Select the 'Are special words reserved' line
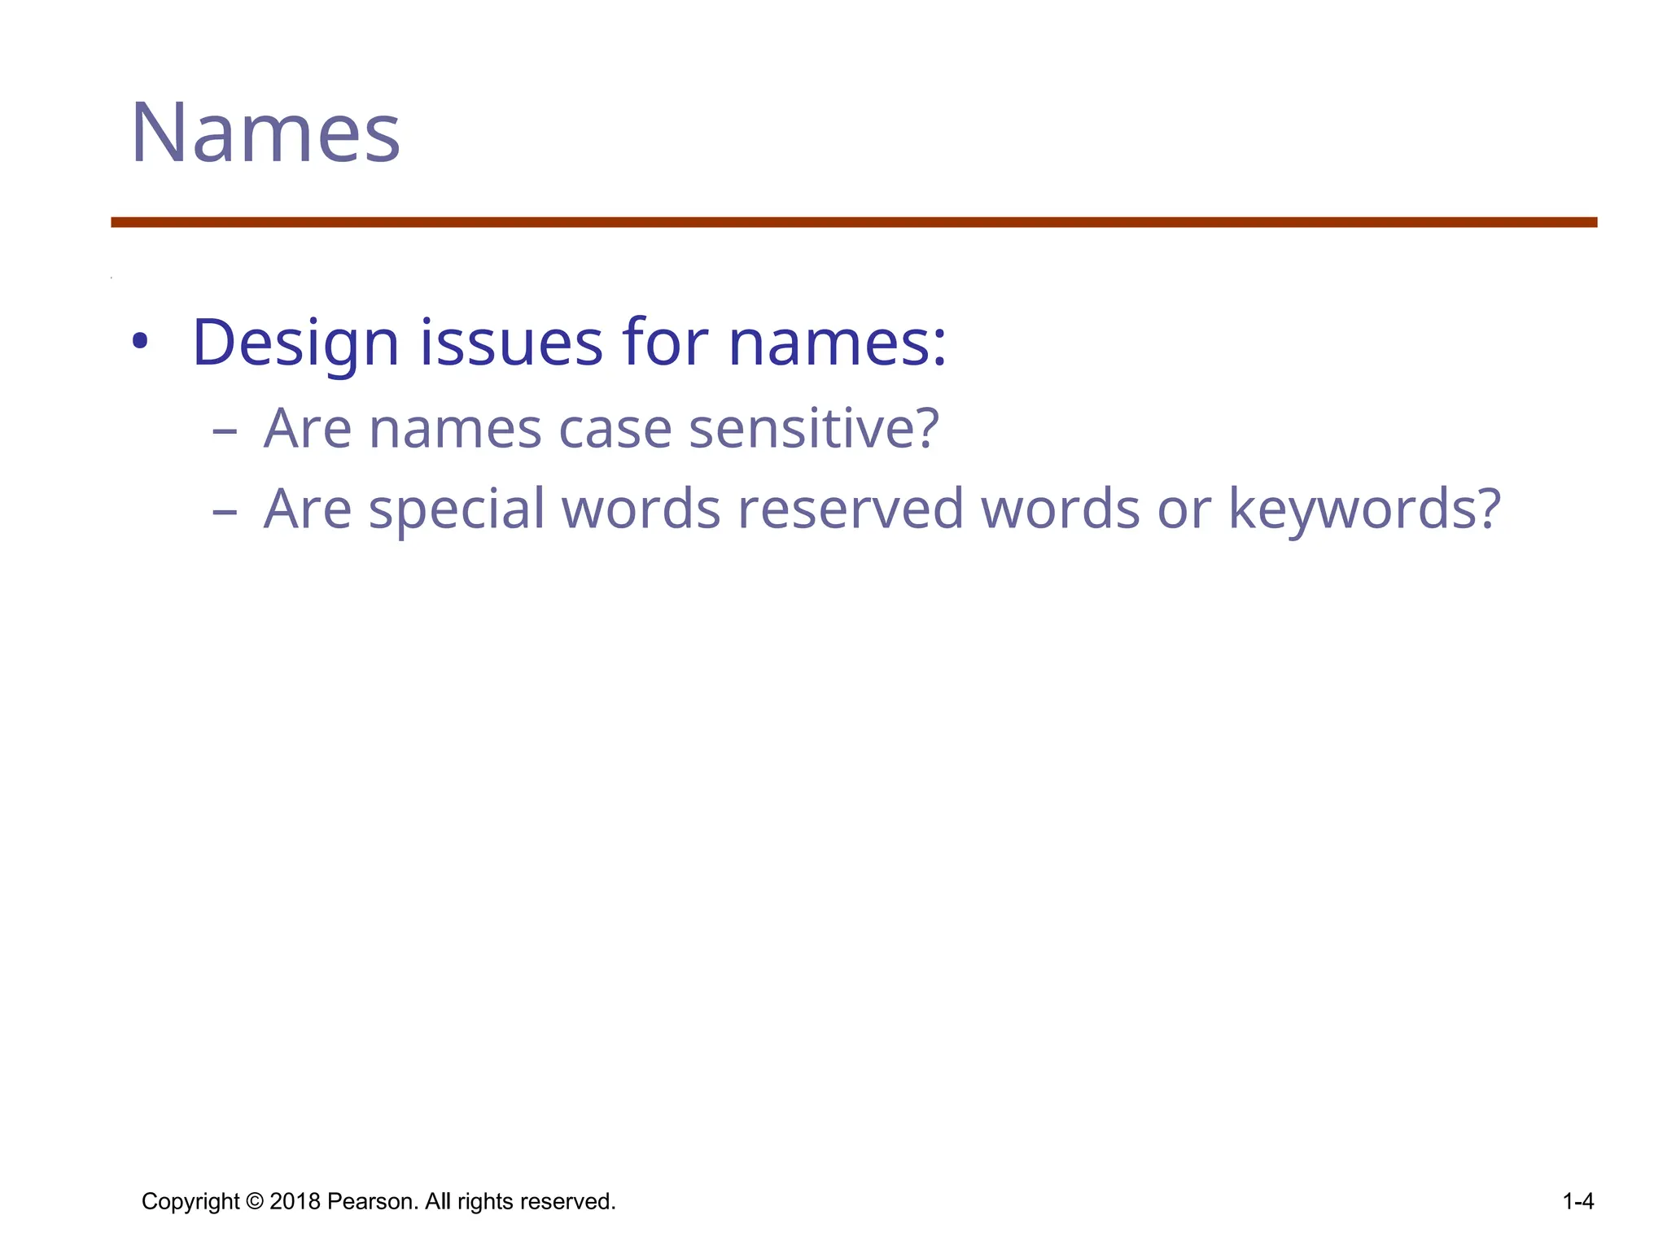The width and height of the screenshot is (1667, 1250). pyautogui.click(x=882, y=509)
